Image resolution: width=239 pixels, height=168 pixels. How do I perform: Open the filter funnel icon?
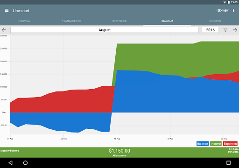click(225, 30)
